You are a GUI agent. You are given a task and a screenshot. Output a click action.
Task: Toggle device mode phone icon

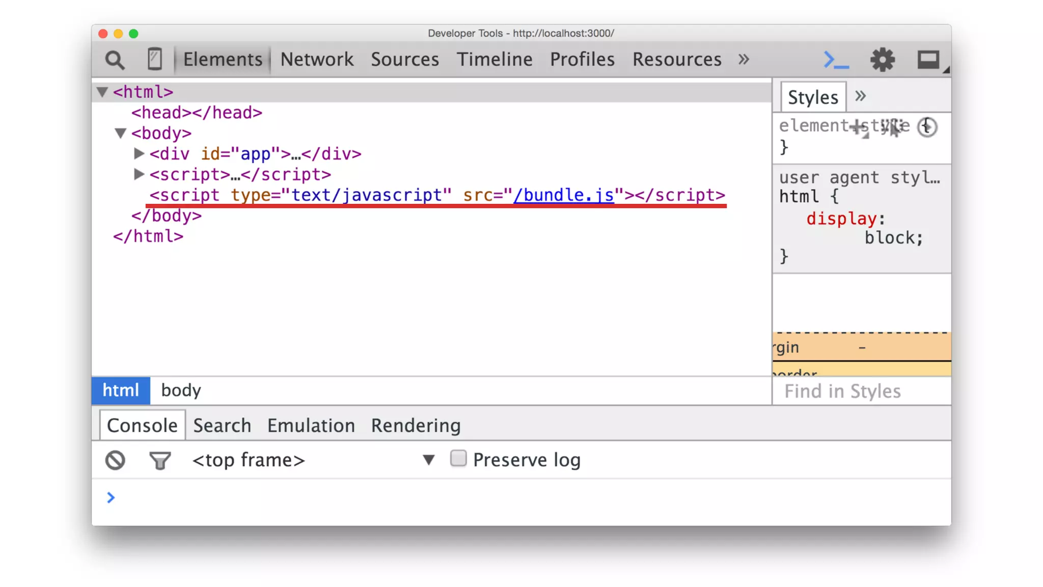pos(155,59)
